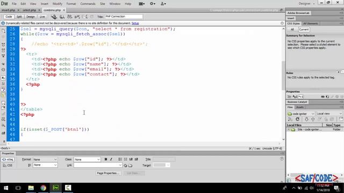
Task: Click the Bold button in Properties
Action: (106, 159)
